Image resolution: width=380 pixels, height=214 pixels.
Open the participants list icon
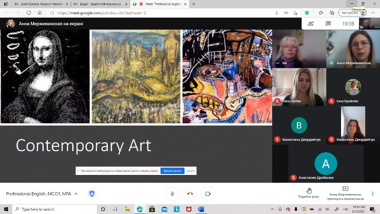pyautogui.click(x=311, y=23)
